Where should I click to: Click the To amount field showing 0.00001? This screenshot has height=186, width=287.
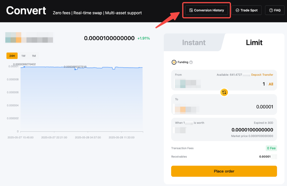click(x=264, y=107)
